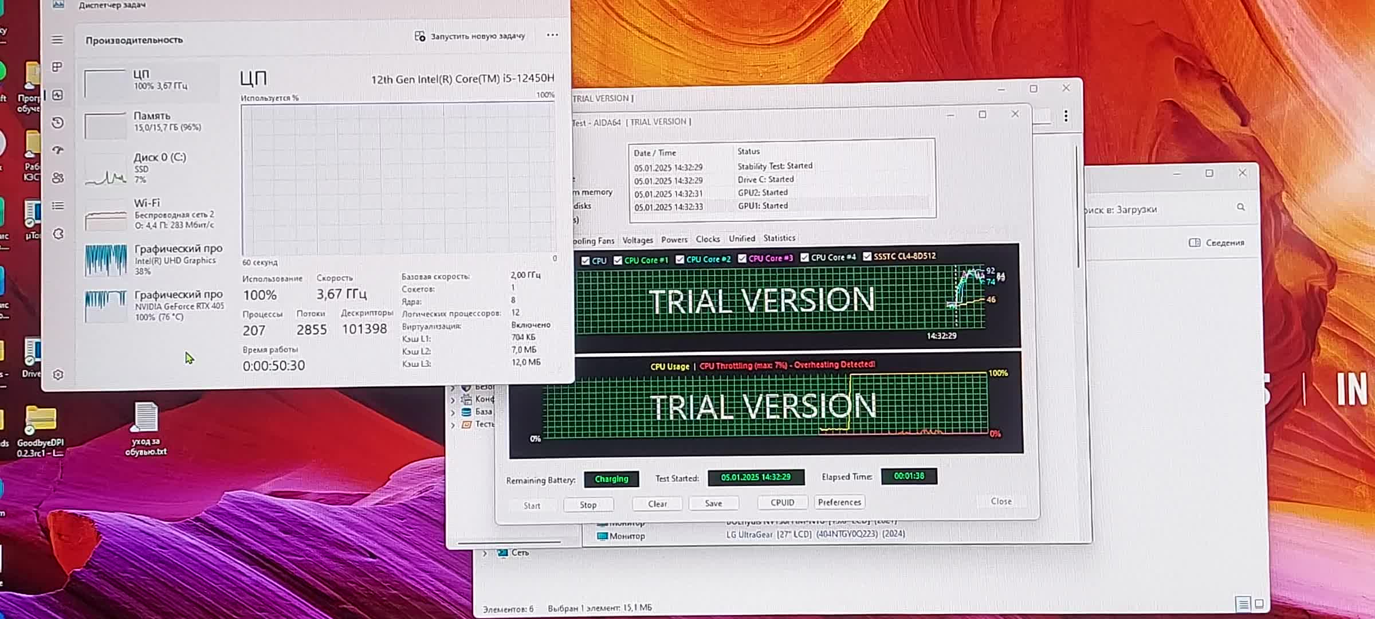Screen dimensions: 1375x619
Task: Click Save button in AIDA64
Action: 713,503
